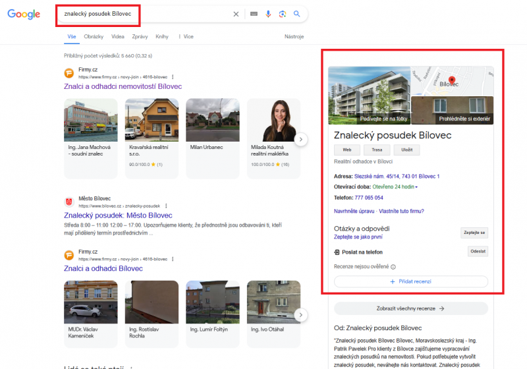The image size is (527, 369).
Task: Click Zeptejte se jako první link
Action: pos(358,237)
